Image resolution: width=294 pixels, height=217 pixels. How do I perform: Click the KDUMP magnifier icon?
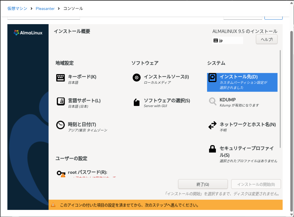[212, 101]
